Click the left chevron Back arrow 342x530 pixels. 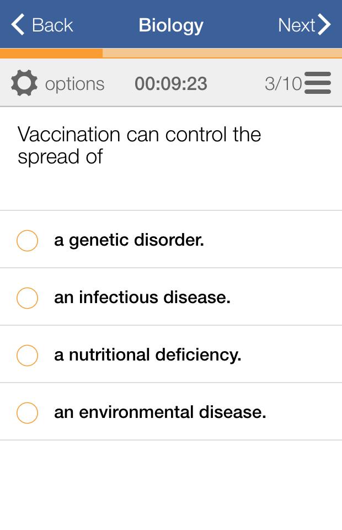click(18, 25)
